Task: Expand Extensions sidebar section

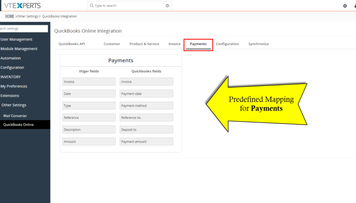Action: pyautogui.click(x=10, y=95)
